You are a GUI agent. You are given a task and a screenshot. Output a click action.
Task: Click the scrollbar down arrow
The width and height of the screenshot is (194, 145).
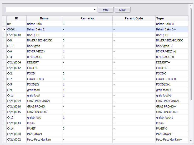click(x=191, y=141)
